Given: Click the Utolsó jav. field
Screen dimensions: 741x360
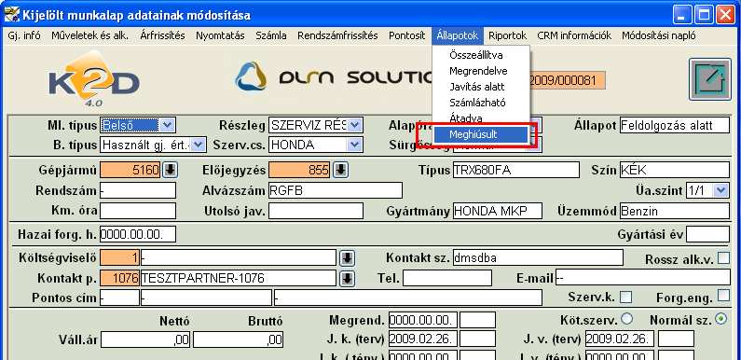Looking at the screenshot, I should (316, 211).
